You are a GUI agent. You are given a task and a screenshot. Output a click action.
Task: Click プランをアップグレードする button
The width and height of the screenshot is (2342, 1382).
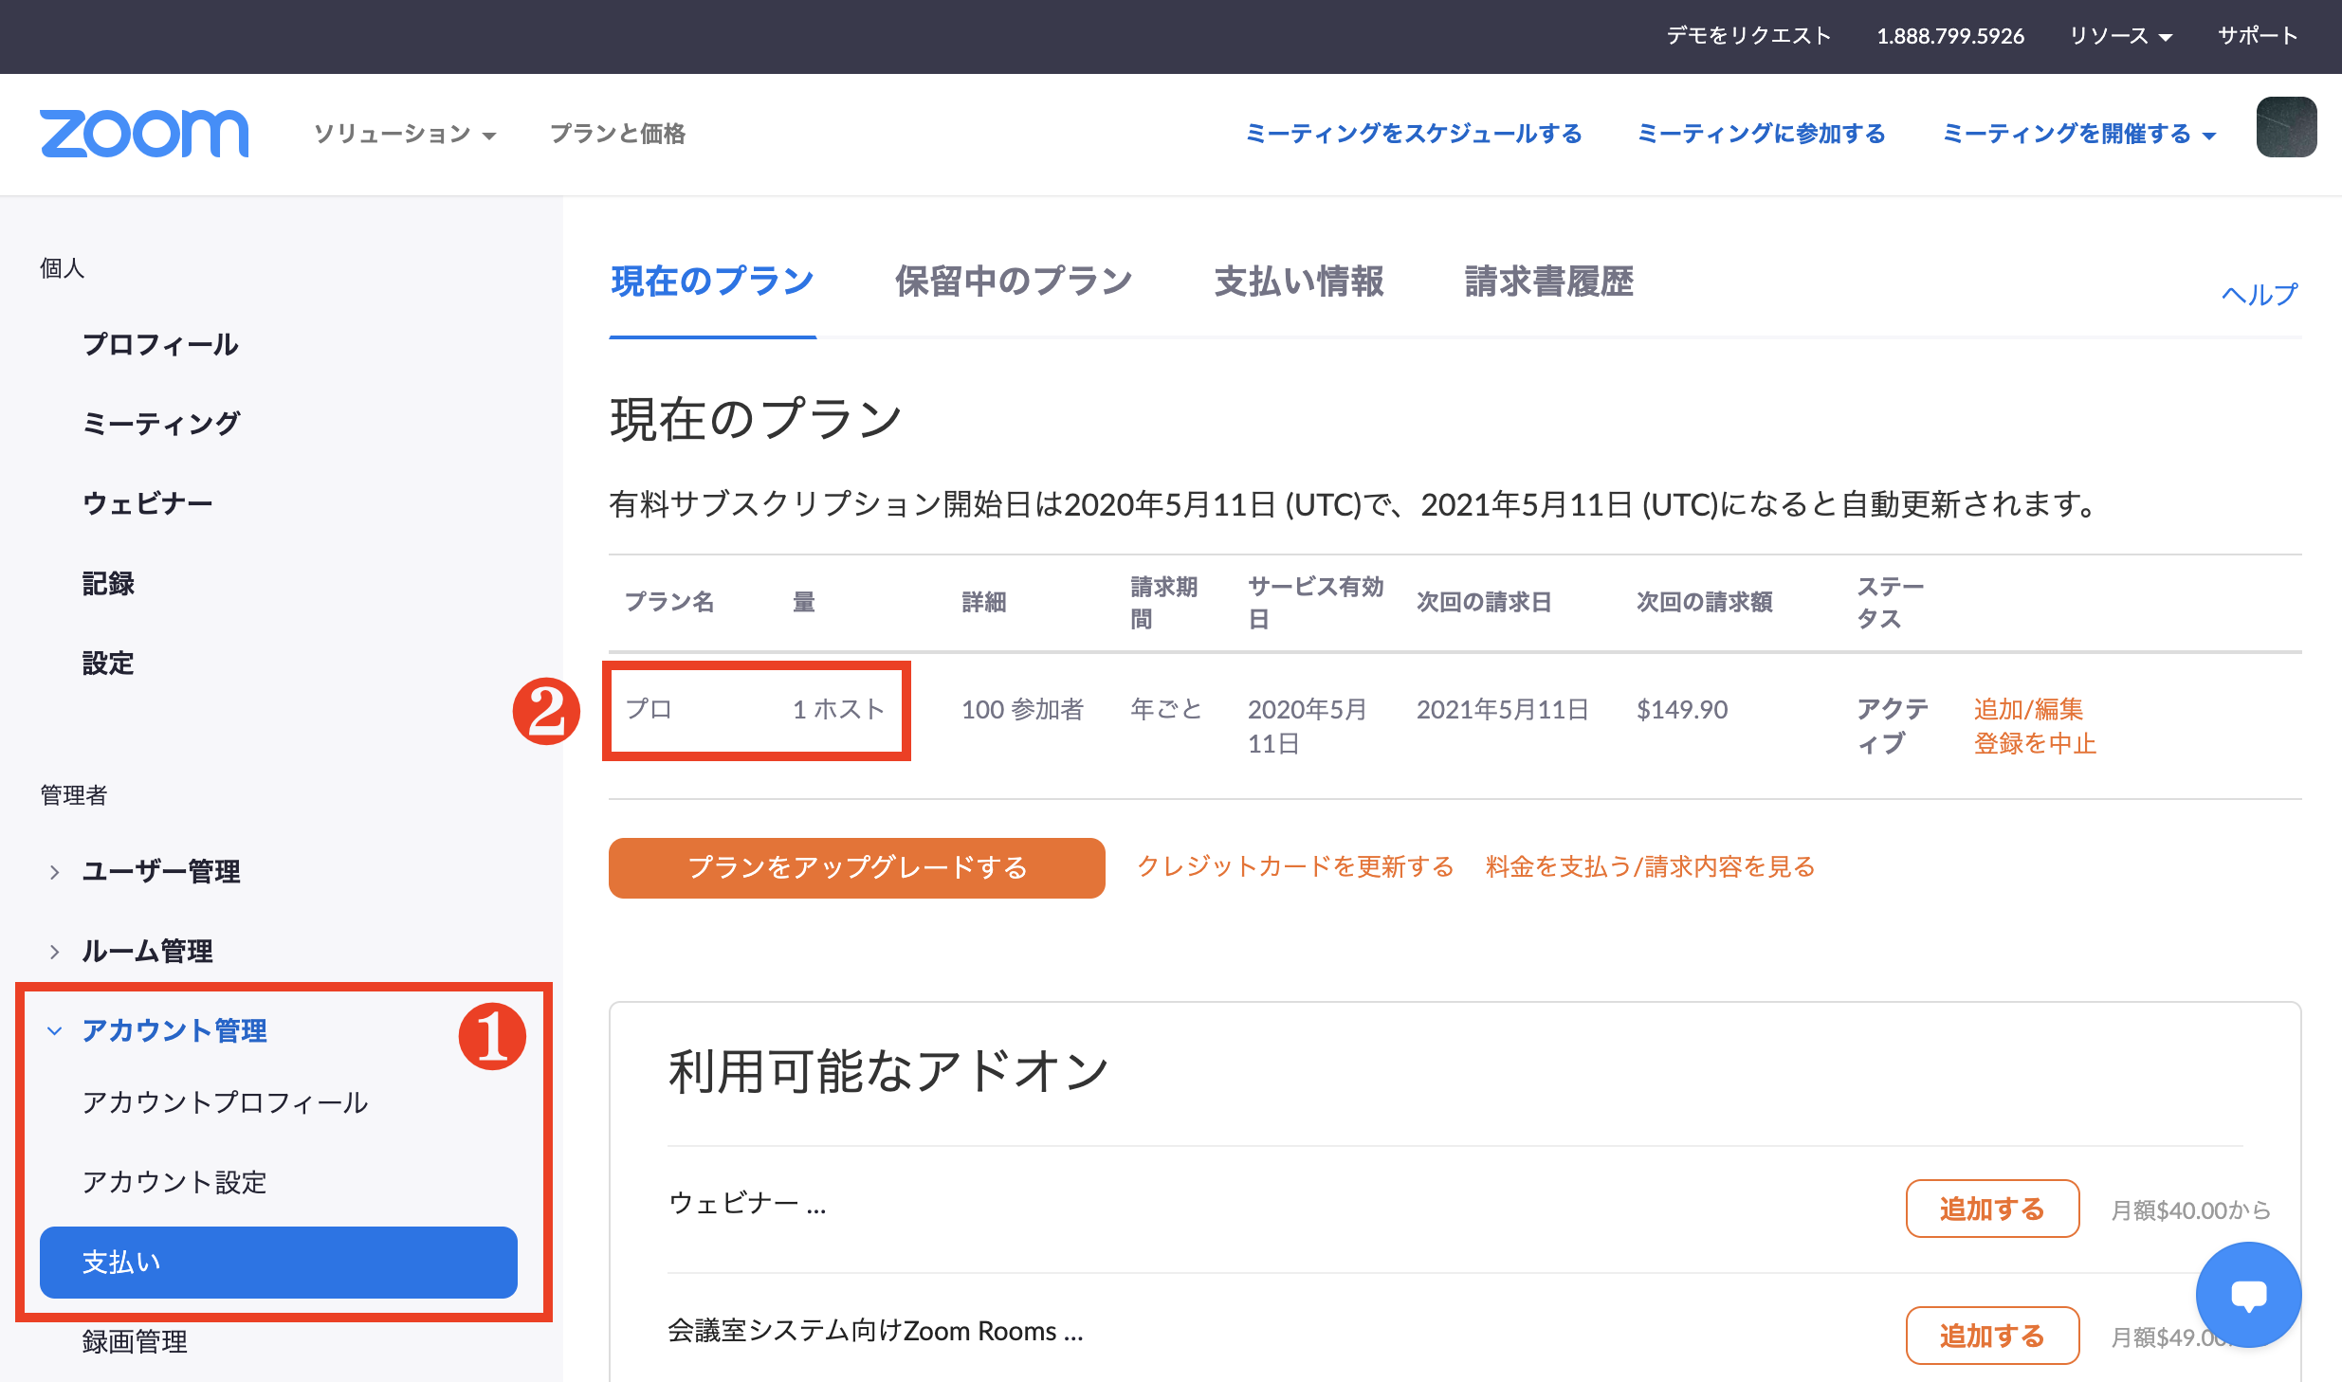857,867
